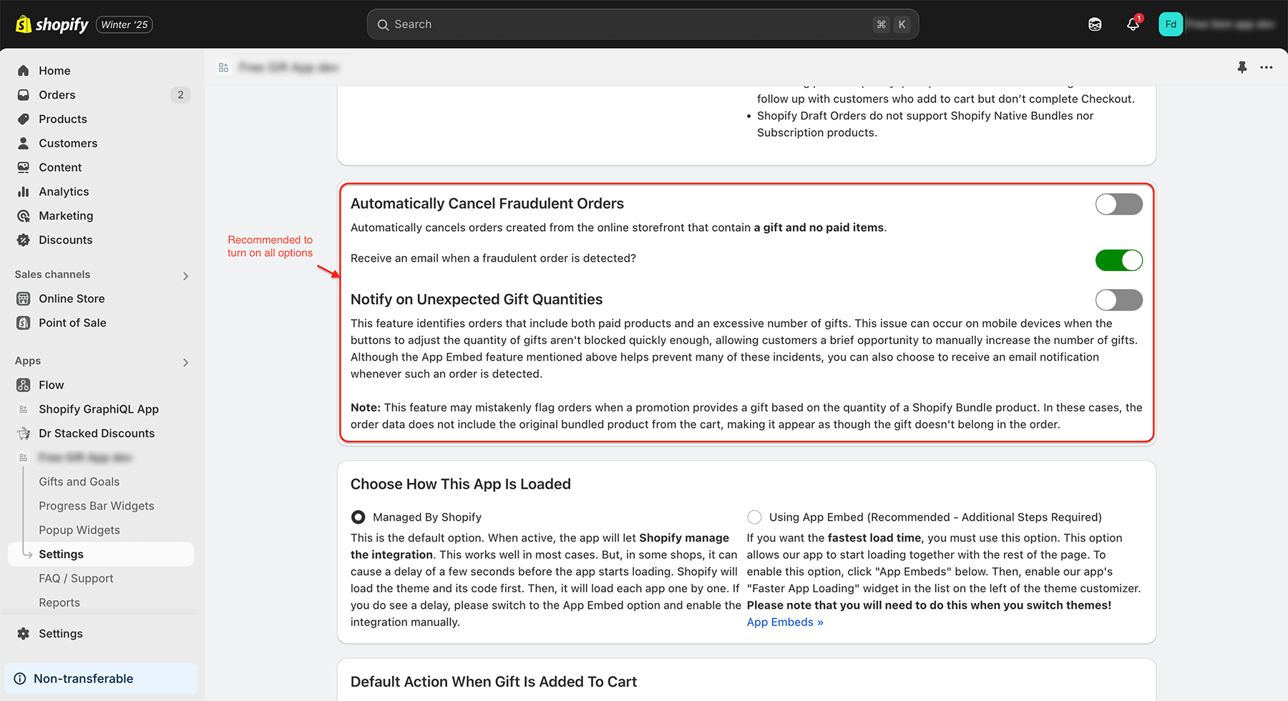Click the Search input field
1288x701 pixels.
(643, 24)
